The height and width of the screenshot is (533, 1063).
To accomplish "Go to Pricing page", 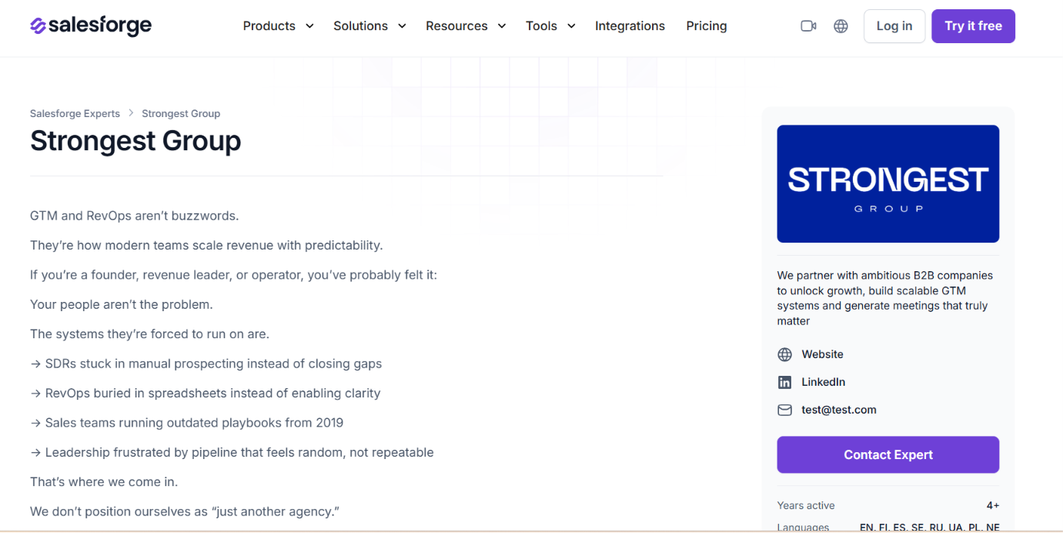I will pos(707,26).
